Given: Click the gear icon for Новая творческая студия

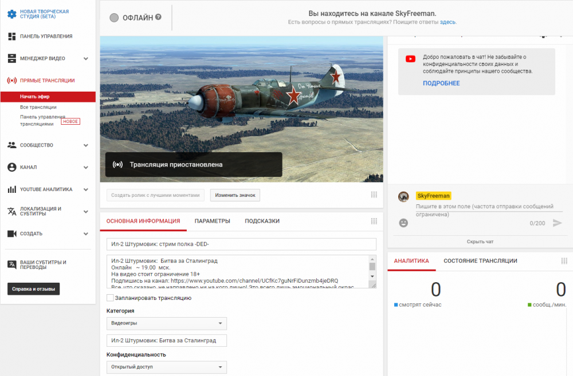Looking at the screenshot, I should click(11, 14).
